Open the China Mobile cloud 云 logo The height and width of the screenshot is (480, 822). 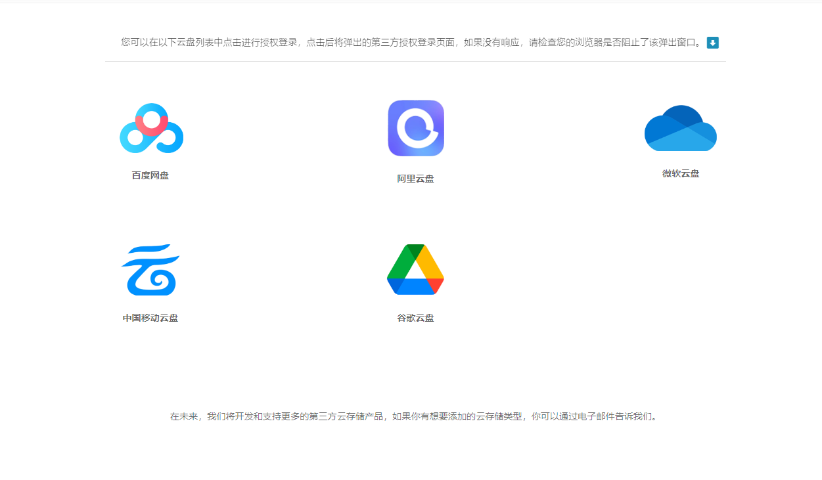point(150,270)
